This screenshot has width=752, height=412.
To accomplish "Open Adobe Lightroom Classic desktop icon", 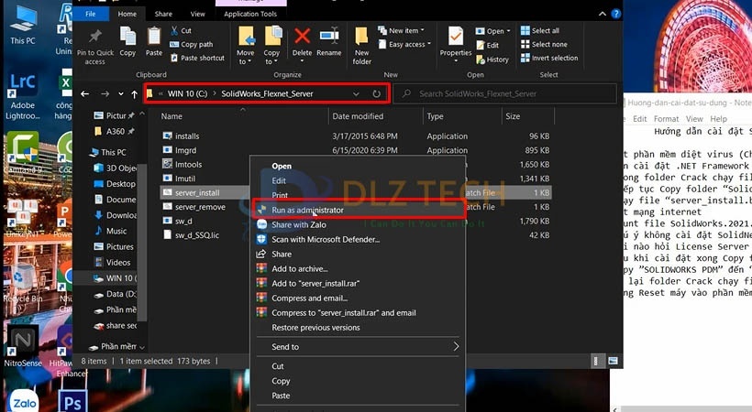I will tap(23, 95).
